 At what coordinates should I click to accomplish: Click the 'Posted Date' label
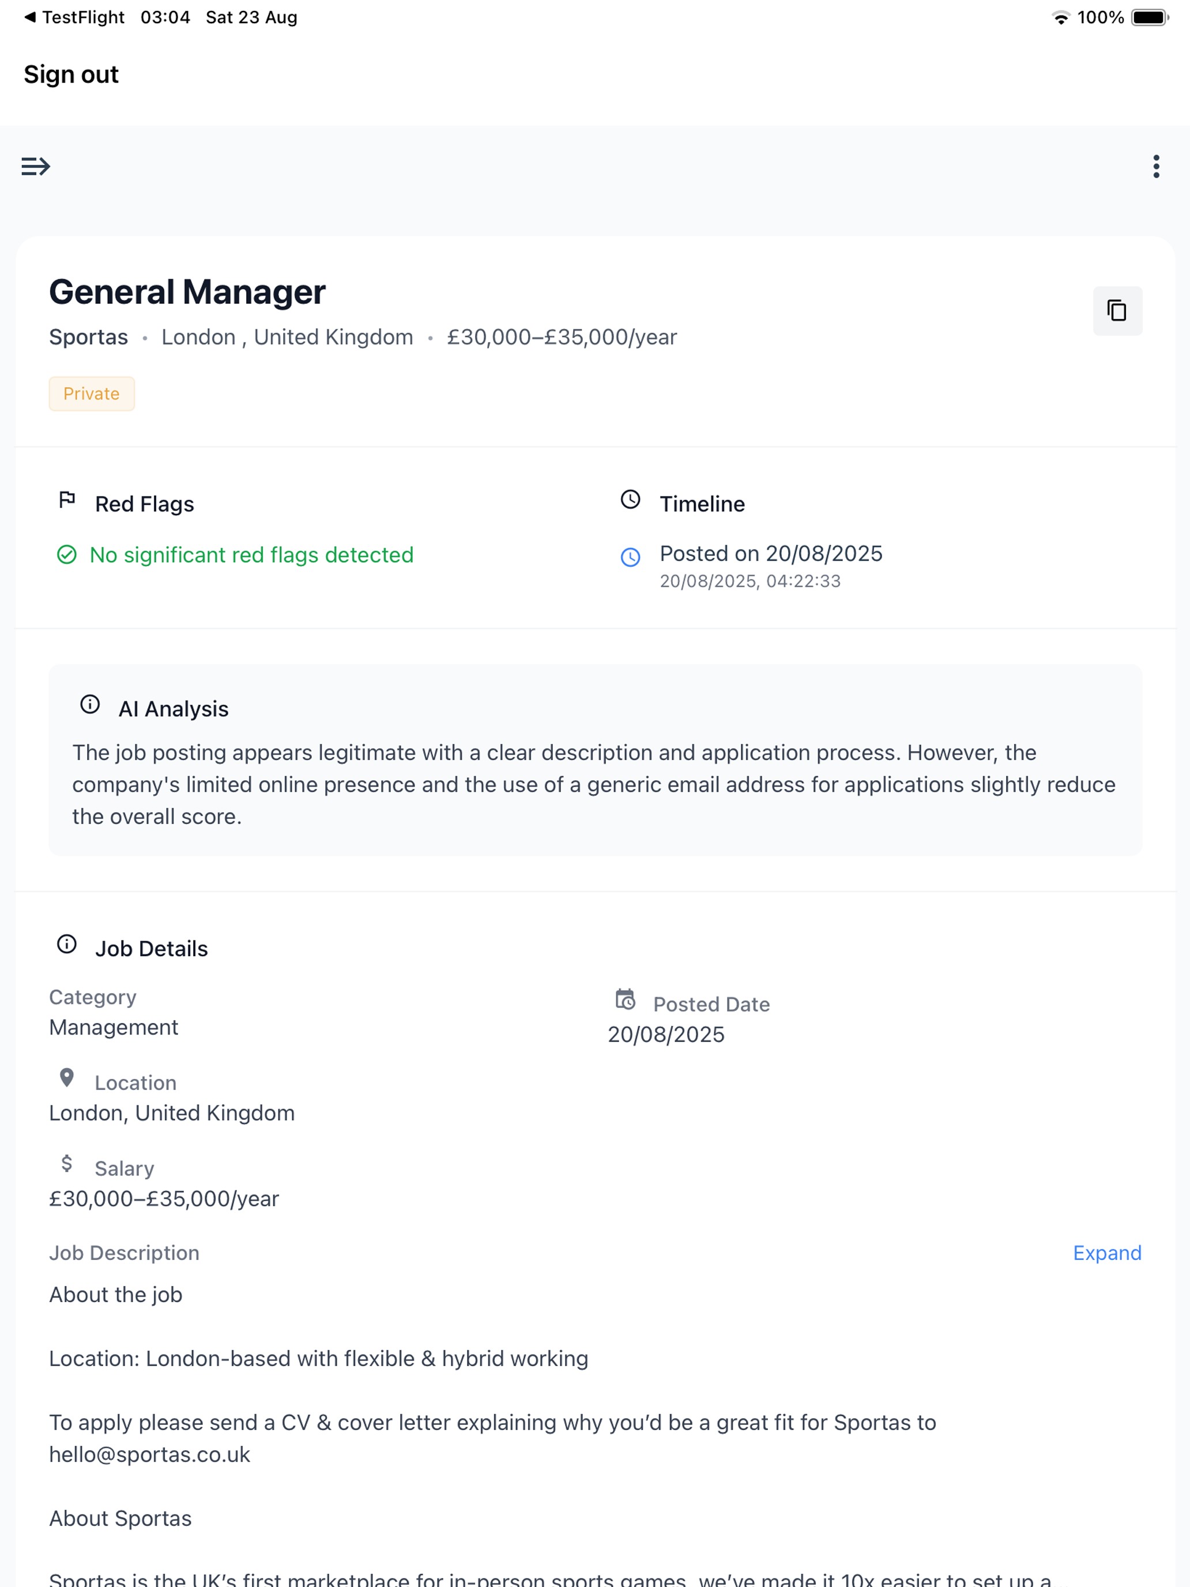[711, 1005]
